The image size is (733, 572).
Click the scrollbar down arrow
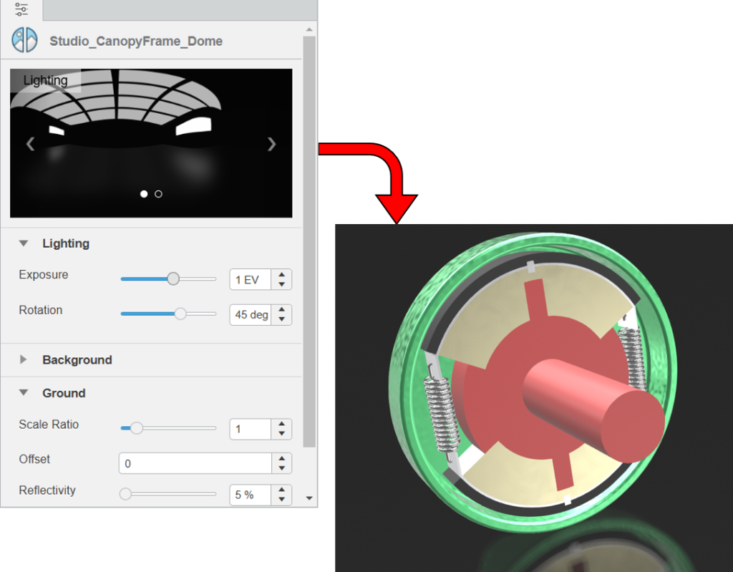(x=309, y=498)
